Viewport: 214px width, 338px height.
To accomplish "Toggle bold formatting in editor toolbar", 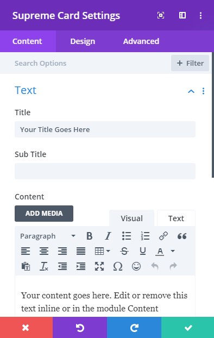I will tap(90, 236).
